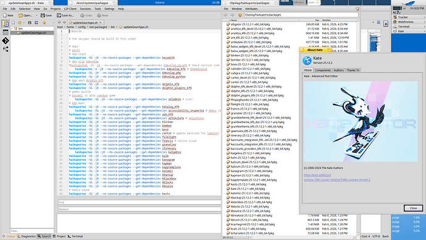Open the Sessions menu

pyautogui.click(x=85, y=9)
